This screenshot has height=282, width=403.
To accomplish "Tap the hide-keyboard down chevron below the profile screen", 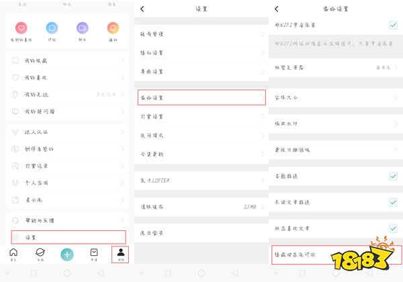I will [7, 273].
